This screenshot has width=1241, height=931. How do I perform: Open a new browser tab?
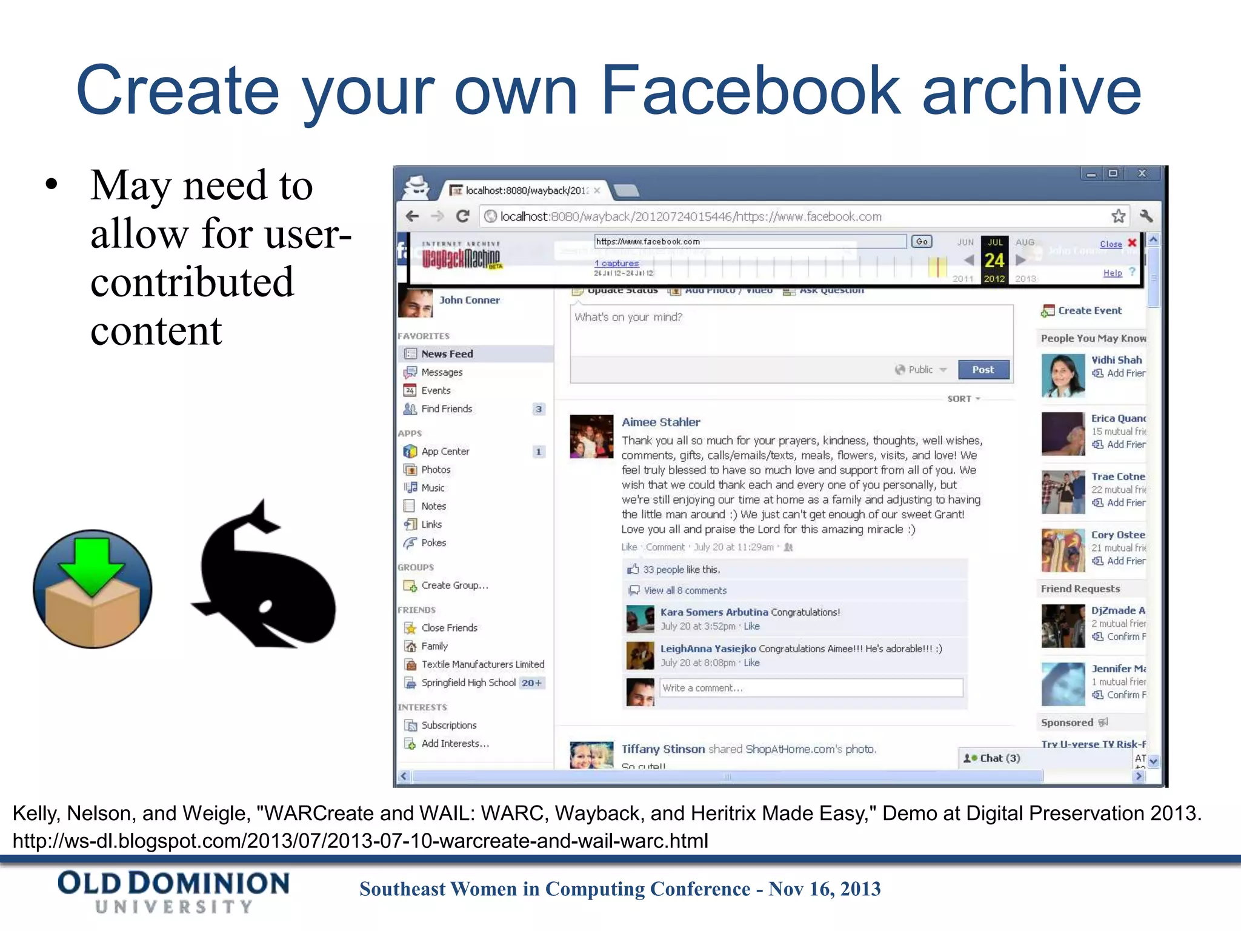pos(626,192)
